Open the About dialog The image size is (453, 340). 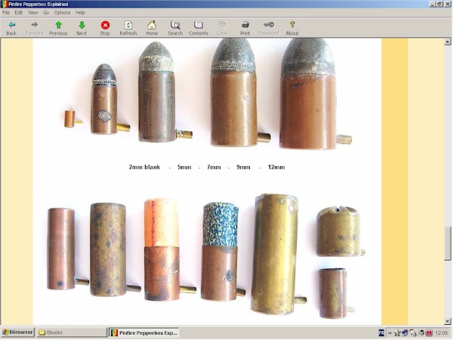click(291, 28)
